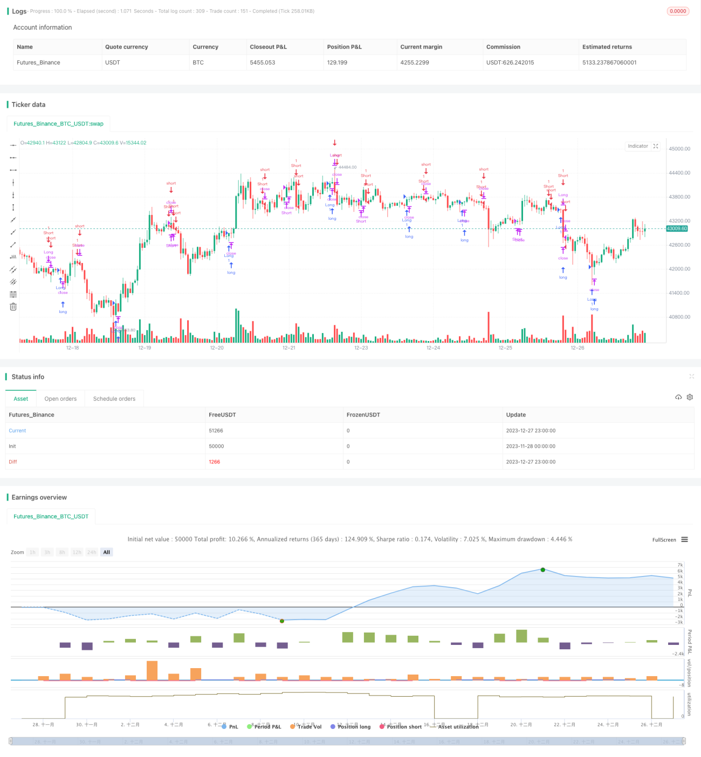This screenshot has width=701, height=757.
Task: Toggle Position short series in legend
Action: pos(401,727)
